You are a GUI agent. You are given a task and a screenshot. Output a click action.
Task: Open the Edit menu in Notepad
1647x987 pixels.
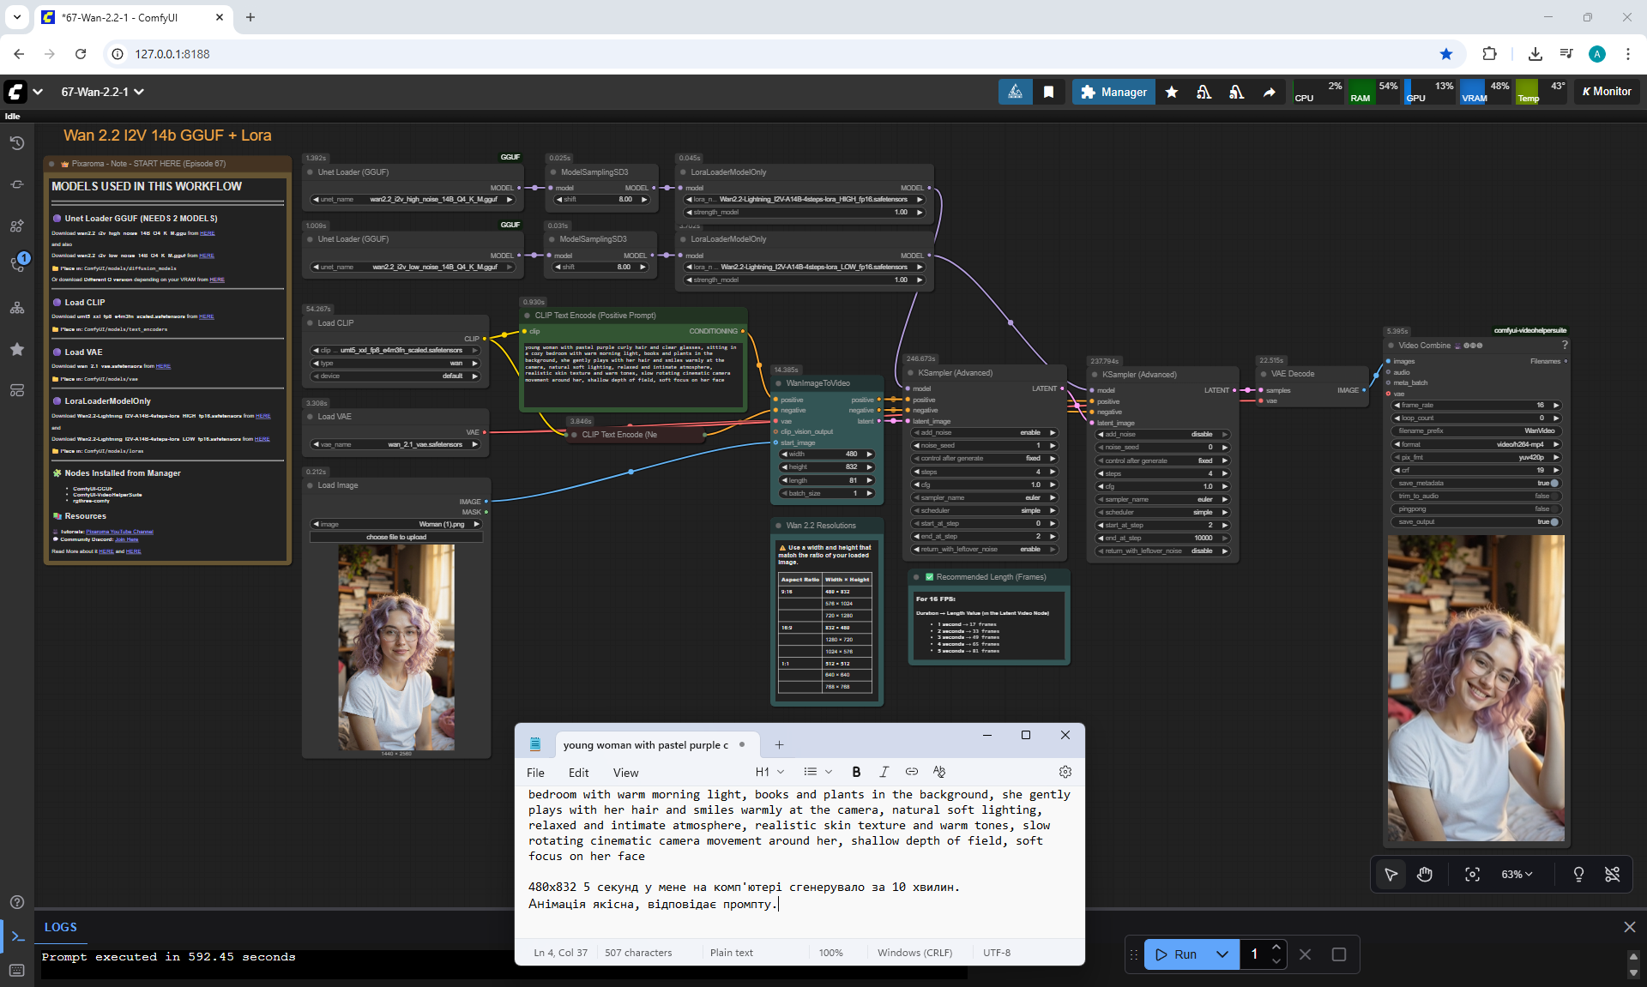pos(578,773)
